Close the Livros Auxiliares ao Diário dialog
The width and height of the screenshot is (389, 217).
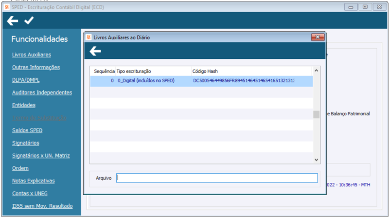click(x=318, y=37)
